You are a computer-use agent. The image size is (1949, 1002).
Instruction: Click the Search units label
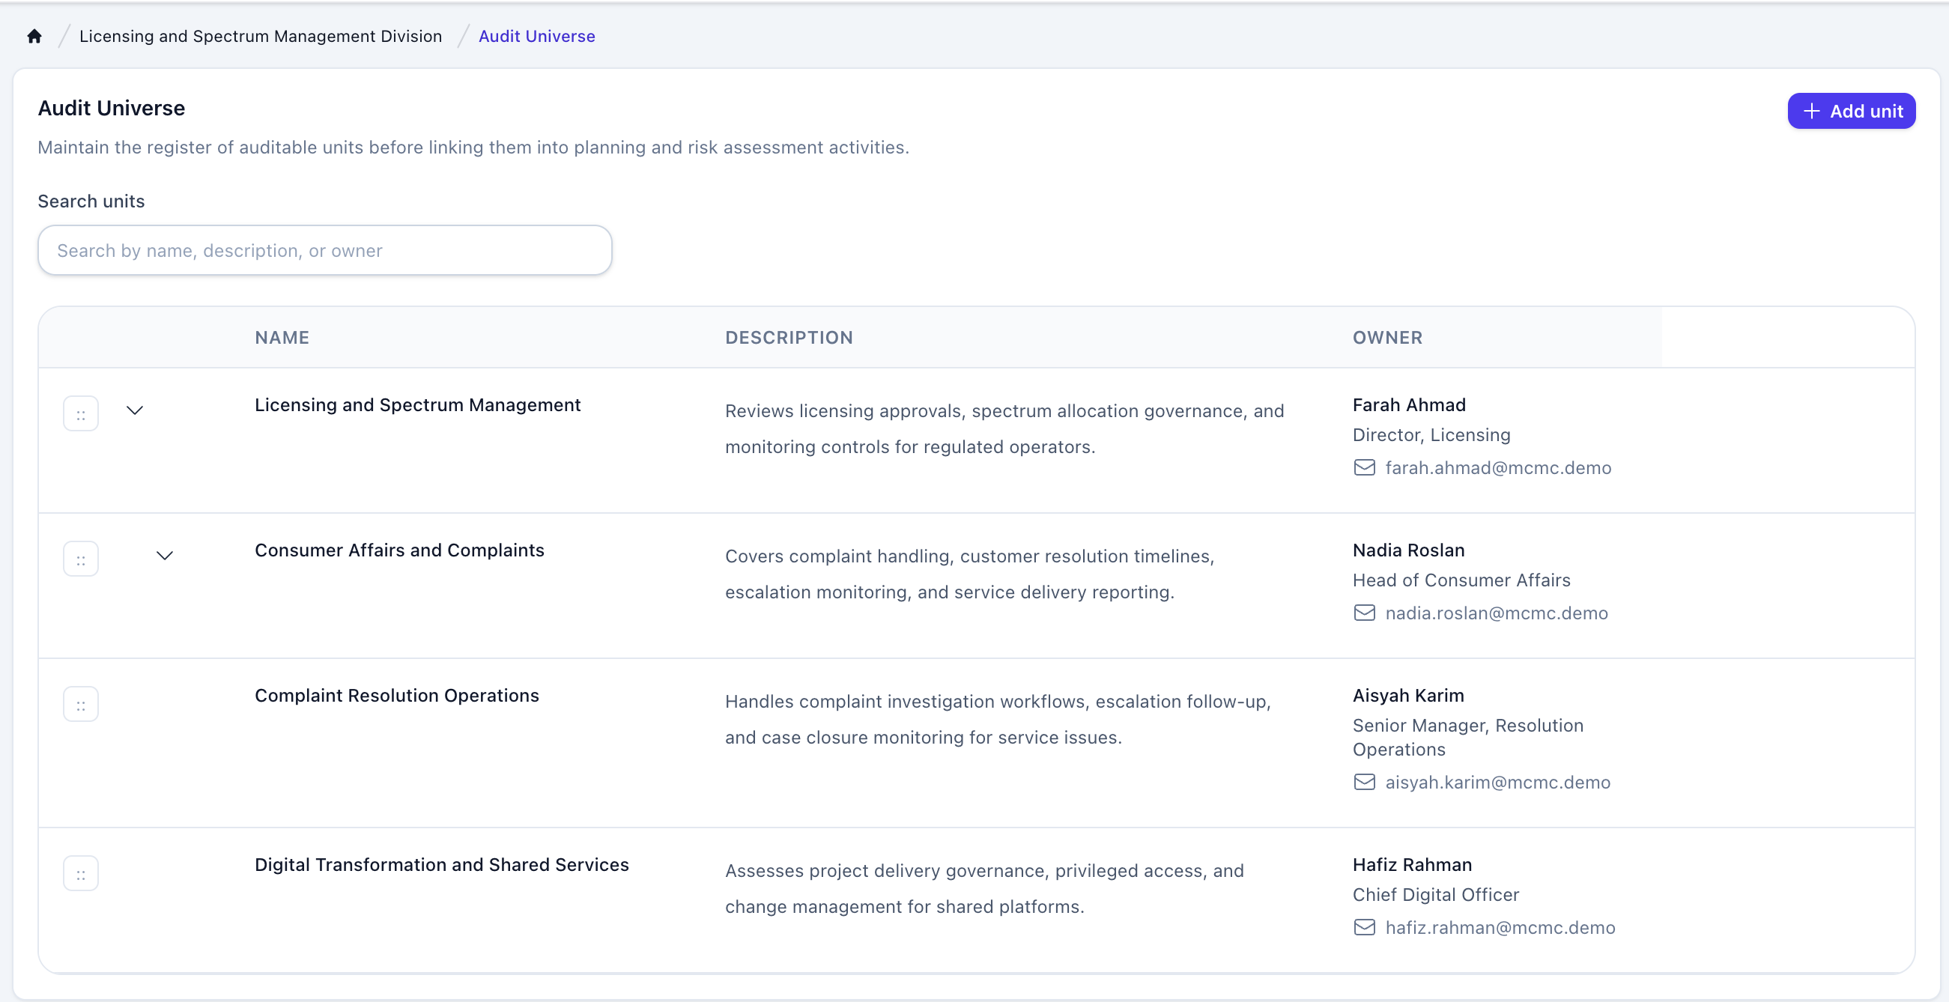tap(91, 201)
